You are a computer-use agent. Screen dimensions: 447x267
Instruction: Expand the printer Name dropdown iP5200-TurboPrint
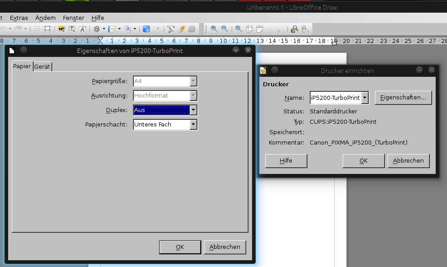coord(364,97)
